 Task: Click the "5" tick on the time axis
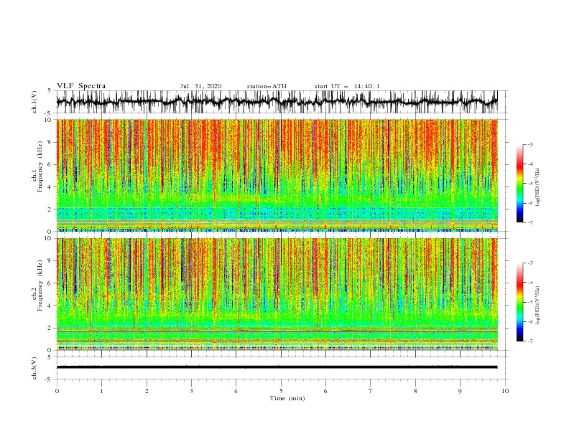[x=281, y=391]
